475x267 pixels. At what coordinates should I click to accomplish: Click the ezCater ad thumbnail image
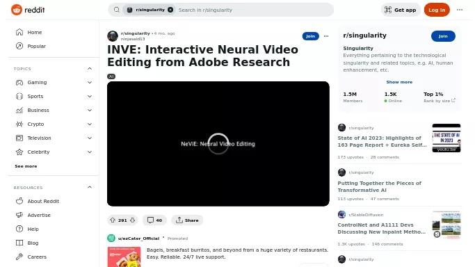click(124, 257)
